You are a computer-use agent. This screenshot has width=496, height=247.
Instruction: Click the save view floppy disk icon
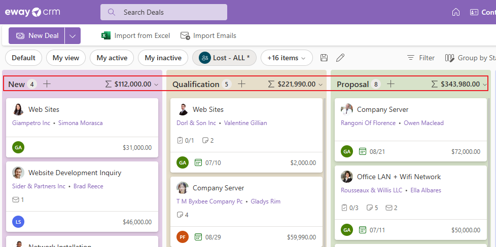(x=324, y=58)
